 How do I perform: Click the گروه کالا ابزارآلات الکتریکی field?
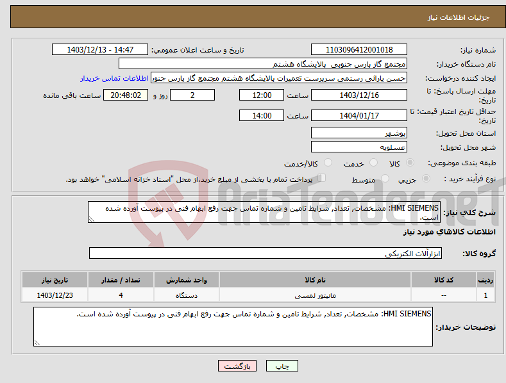click(266, 253)
